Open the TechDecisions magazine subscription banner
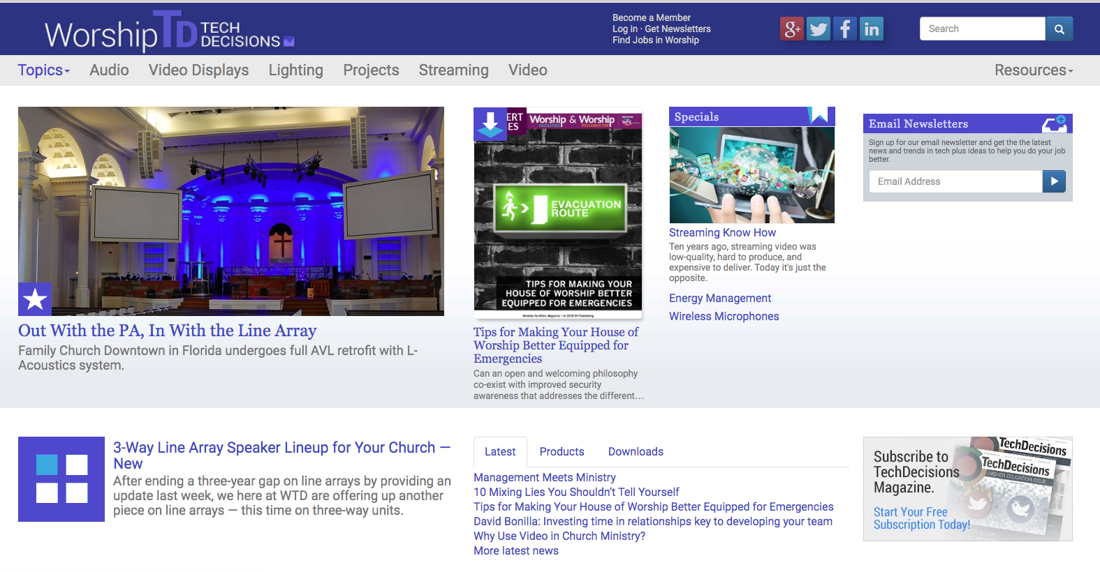The width and height of the screenshot is (1100, 572). (x=967, y=489)
